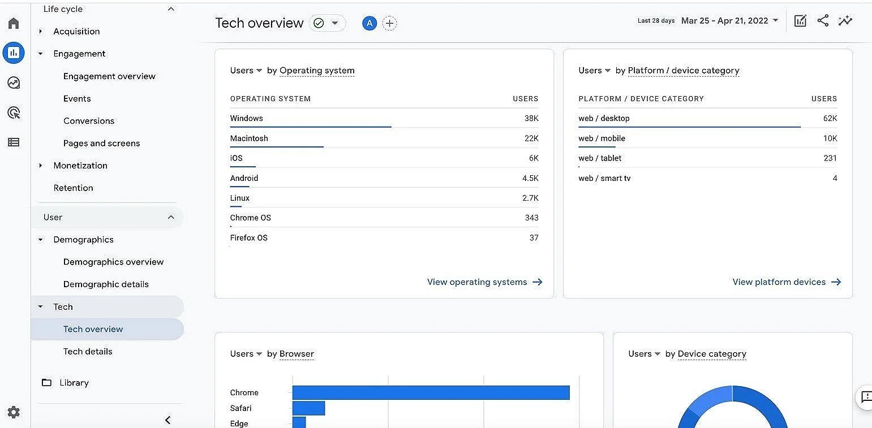Click the Share this report icon
Screen dimensions: 872x428
[x=823, y=21]
